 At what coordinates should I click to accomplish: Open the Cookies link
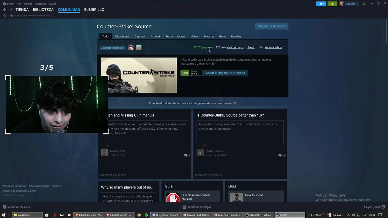click(56, 186)
